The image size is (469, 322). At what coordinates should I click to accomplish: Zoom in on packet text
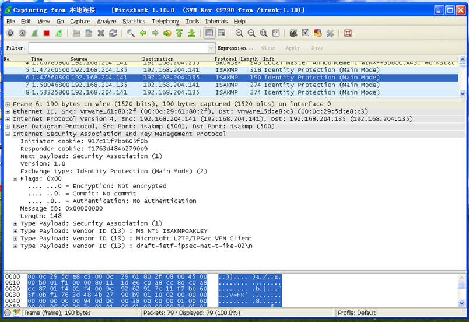pyautogui.click(x=239, y=33)
